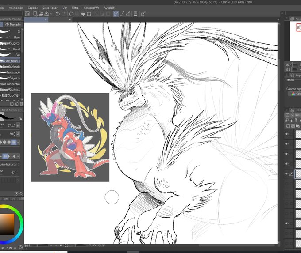Click the Navigator preview thumbnail
This screenshot has width=301, height=253.
click(x=296, y=41)
